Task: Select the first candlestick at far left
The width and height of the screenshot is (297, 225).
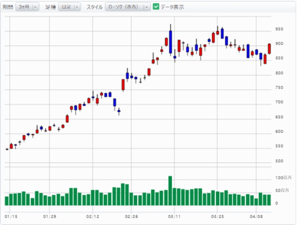Action: tap(7, 149)
